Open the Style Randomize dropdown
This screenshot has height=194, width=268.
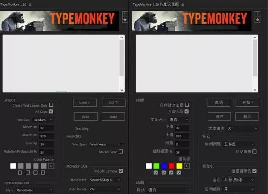35,190
